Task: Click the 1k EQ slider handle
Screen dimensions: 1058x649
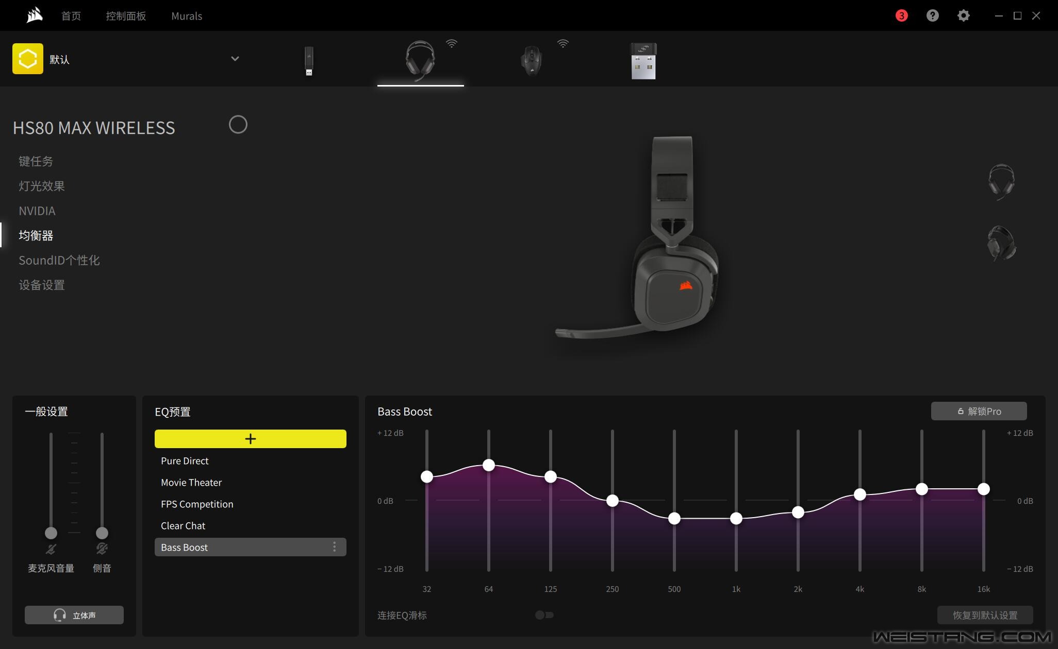Action: 736,518
